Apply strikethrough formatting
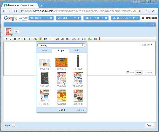This screenshot has height=132, width=159. (x=19, y=39)
